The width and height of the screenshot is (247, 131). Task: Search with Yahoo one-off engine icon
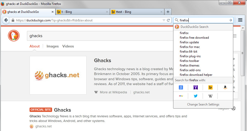195,87
